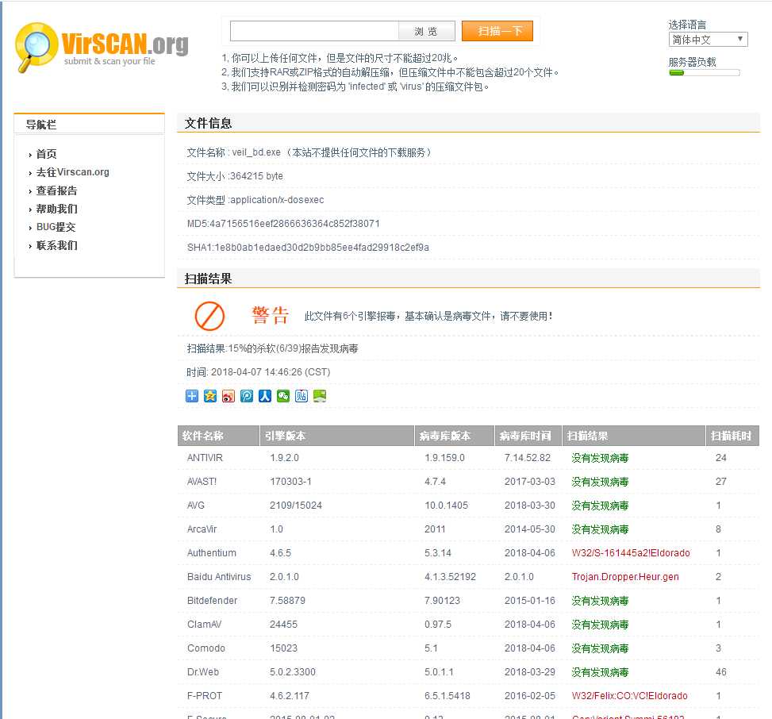Share to QZone star icon

[209, 395]
